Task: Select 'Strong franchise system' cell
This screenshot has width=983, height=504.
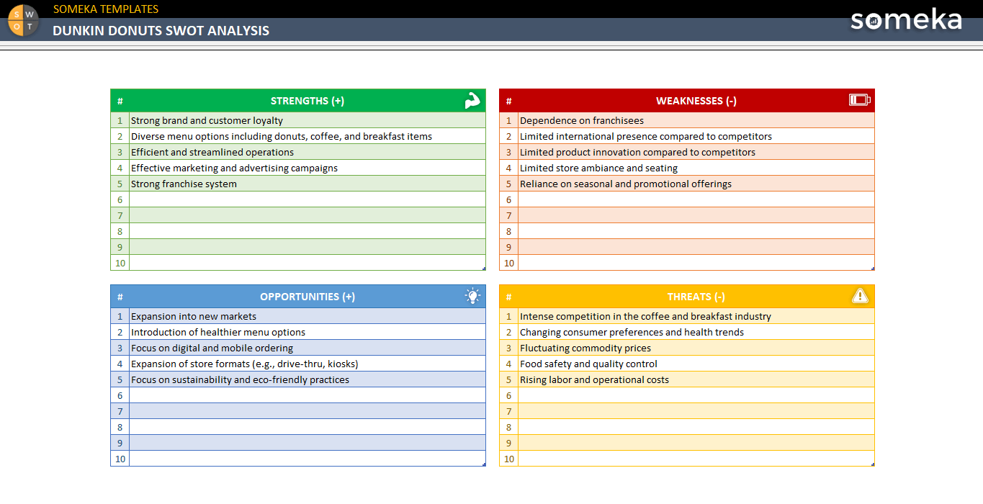Action: click(x=308, y=184)
